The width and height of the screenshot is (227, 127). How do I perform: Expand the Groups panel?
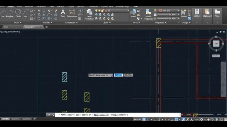click(x=186, y=23)
